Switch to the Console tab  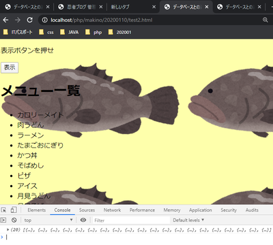coord(62,210)
